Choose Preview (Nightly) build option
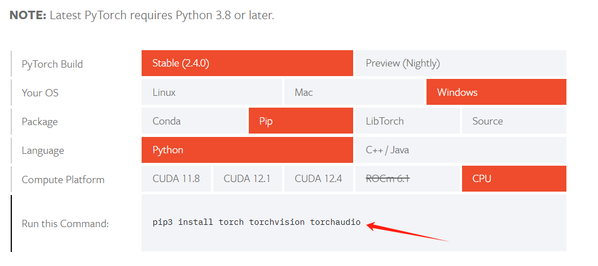The height and width of the screenshot is (266, 598). tap(460, 63)
